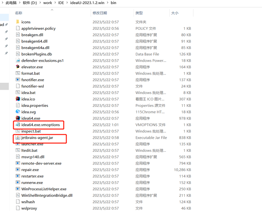Click the VMOPTIONS 文件 type cell

coord(151,125)
